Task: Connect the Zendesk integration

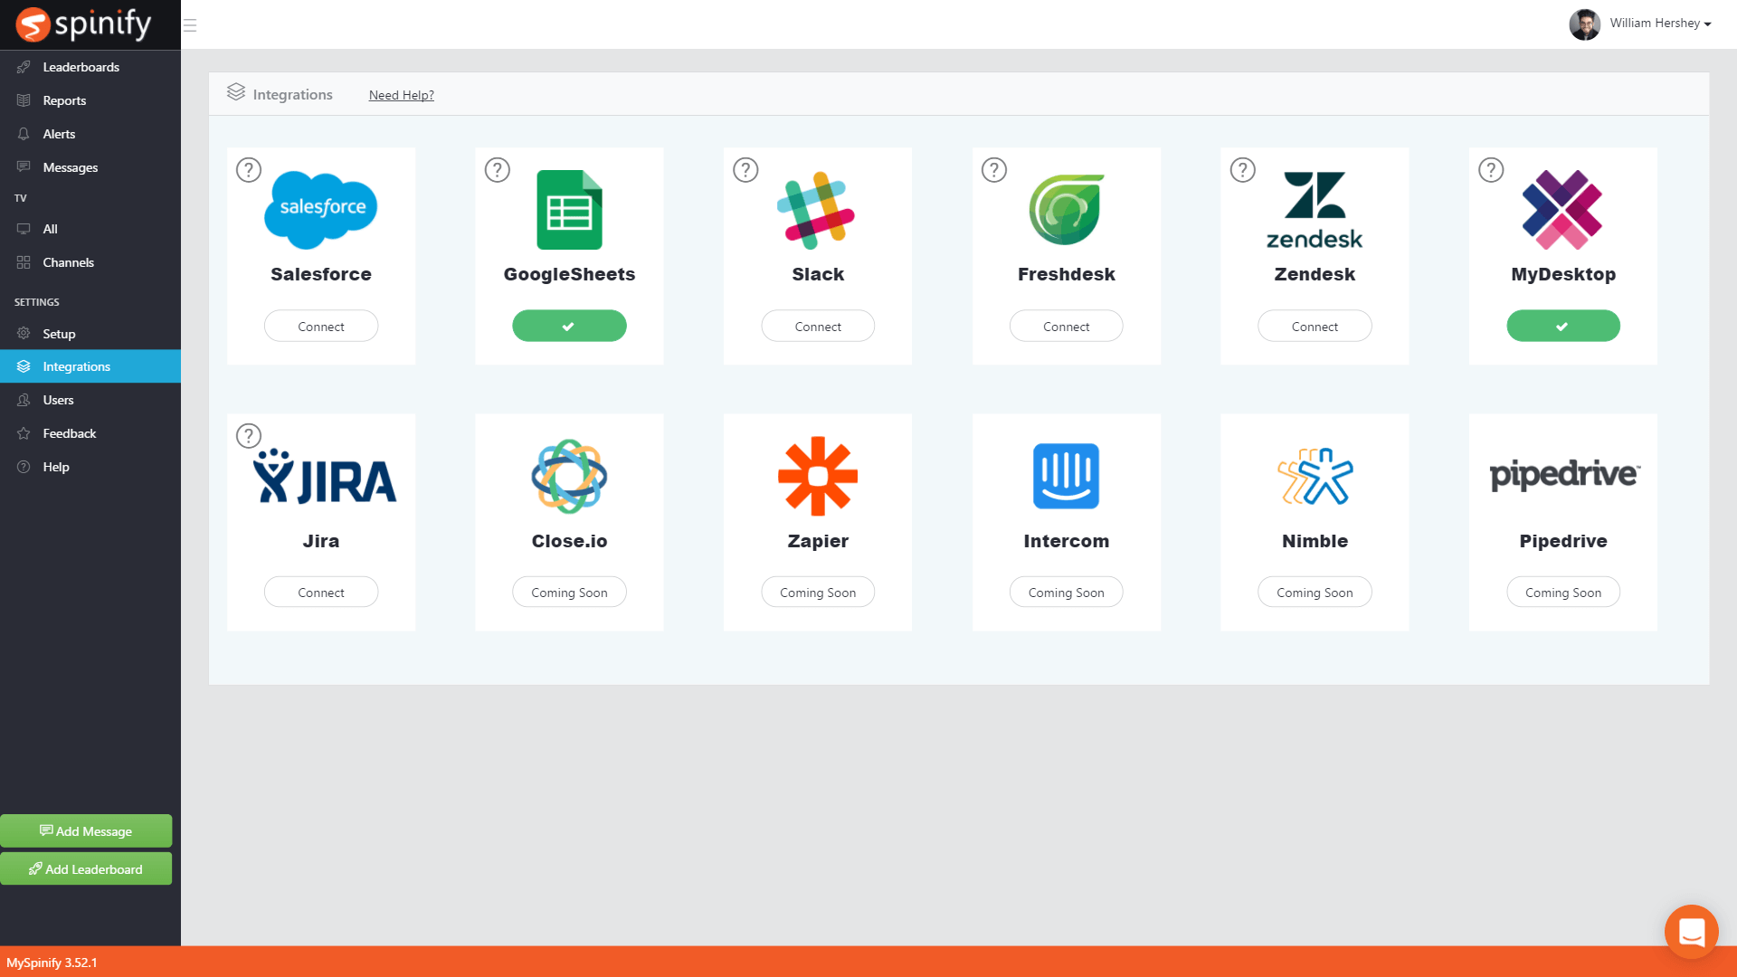Action: [x=1315, y=326]
